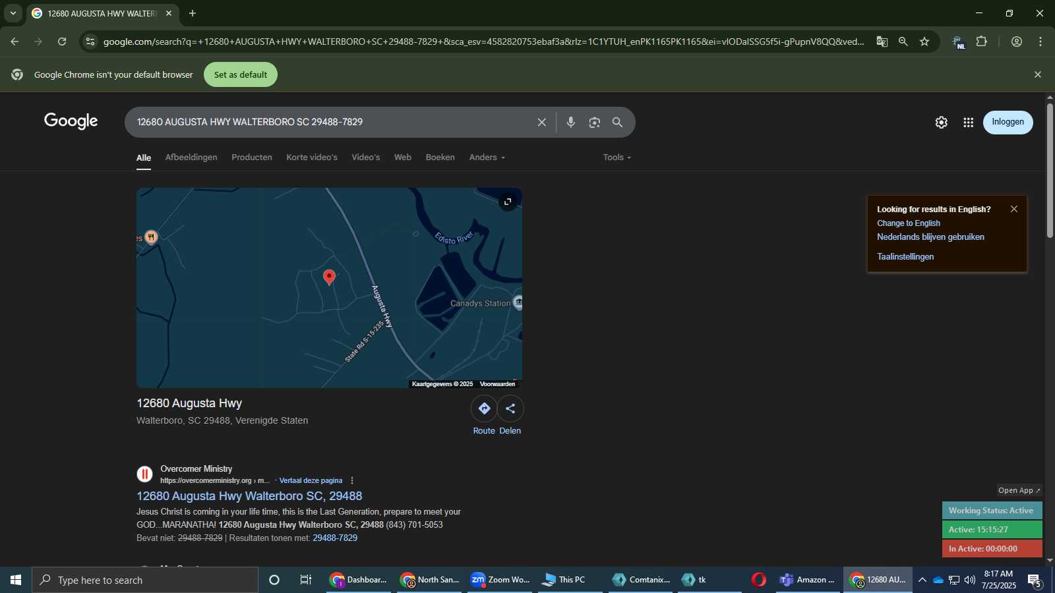Select the Afbeeldingen tab
1055x593 pixels.
pos(191,157)
